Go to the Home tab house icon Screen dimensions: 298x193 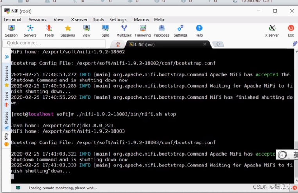pyautogui.click(x=118, y=44)
